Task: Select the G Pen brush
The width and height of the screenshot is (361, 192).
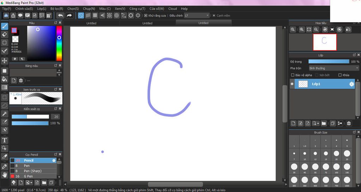Action: click(x=33, y=176)
